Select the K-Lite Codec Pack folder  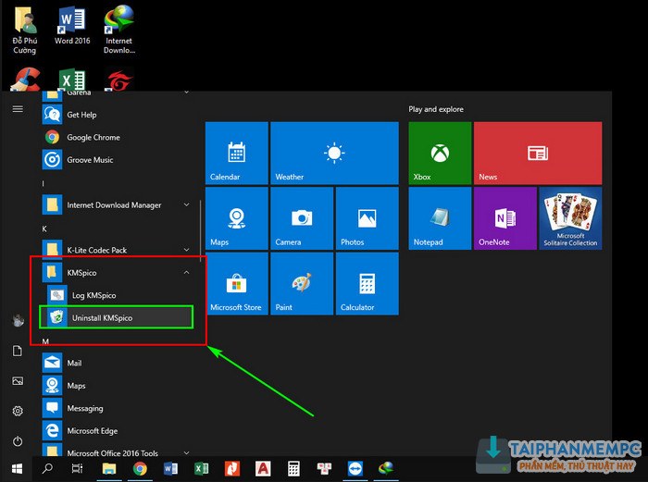click(x=116, y=250)
